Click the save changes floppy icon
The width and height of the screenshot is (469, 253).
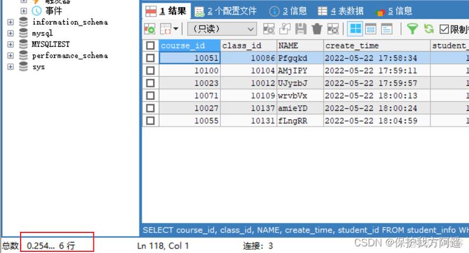click(x=300, y=29)
